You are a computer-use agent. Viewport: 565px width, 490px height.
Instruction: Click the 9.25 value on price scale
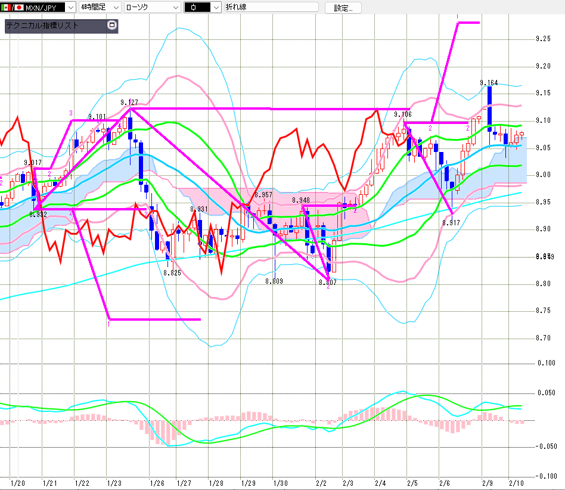click(543, 39)
